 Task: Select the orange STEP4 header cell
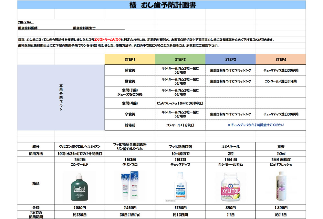coord(281,59)
